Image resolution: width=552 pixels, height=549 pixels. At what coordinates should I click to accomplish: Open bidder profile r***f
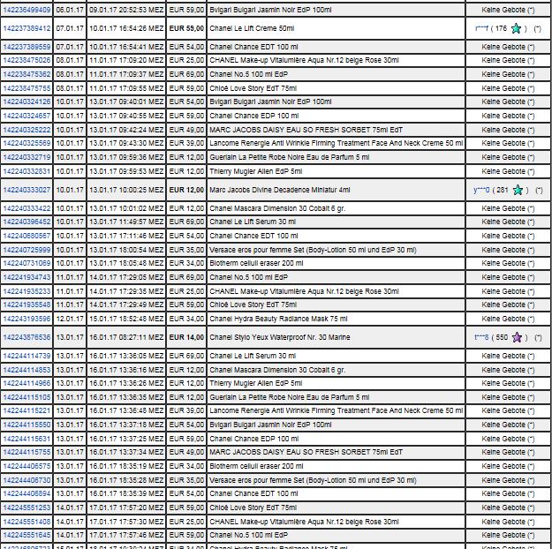(481, 28)
